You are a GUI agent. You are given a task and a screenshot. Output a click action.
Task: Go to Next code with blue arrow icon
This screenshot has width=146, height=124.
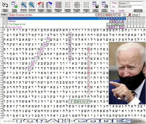[x=49, y=5]
